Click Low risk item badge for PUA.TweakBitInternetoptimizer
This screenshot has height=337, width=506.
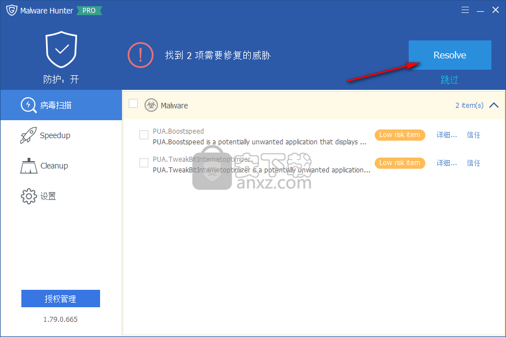[x=400, y=163]
